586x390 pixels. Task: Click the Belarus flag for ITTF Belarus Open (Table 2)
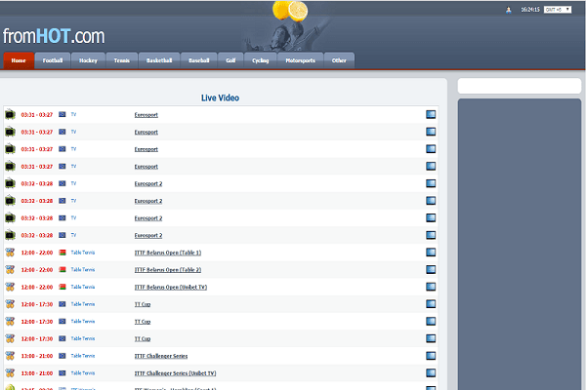coord(63,269)
